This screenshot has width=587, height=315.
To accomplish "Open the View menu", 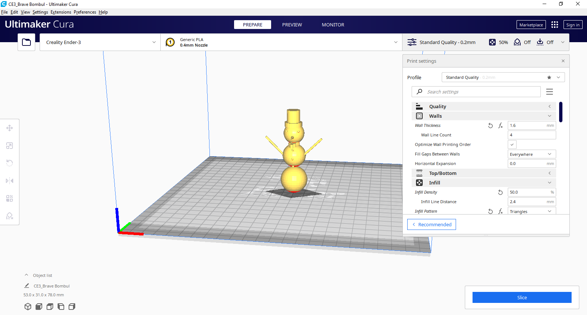I will (25, 12).
